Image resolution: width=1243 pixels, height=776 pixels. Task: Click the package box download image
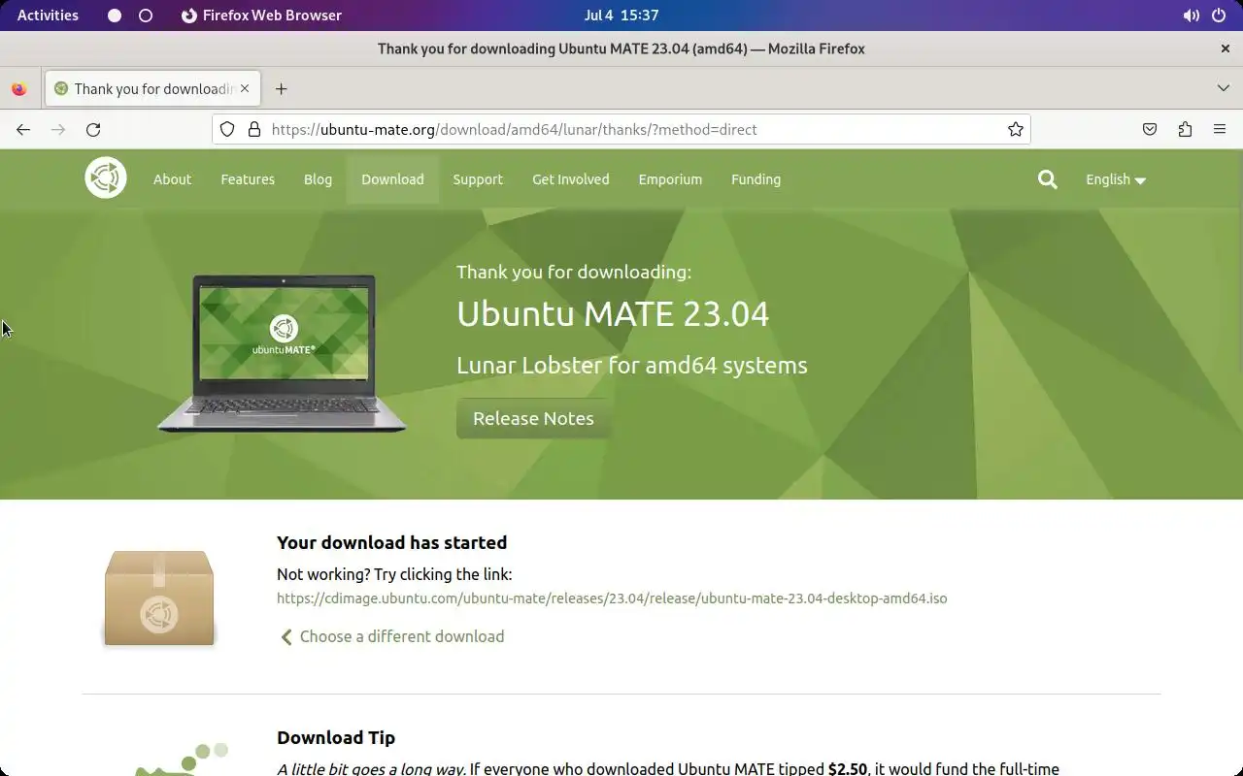[x=159, y=598]
